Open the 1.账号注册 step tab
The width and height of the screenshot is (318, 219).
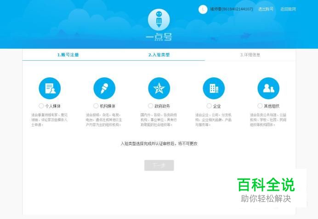coord(68,55)
